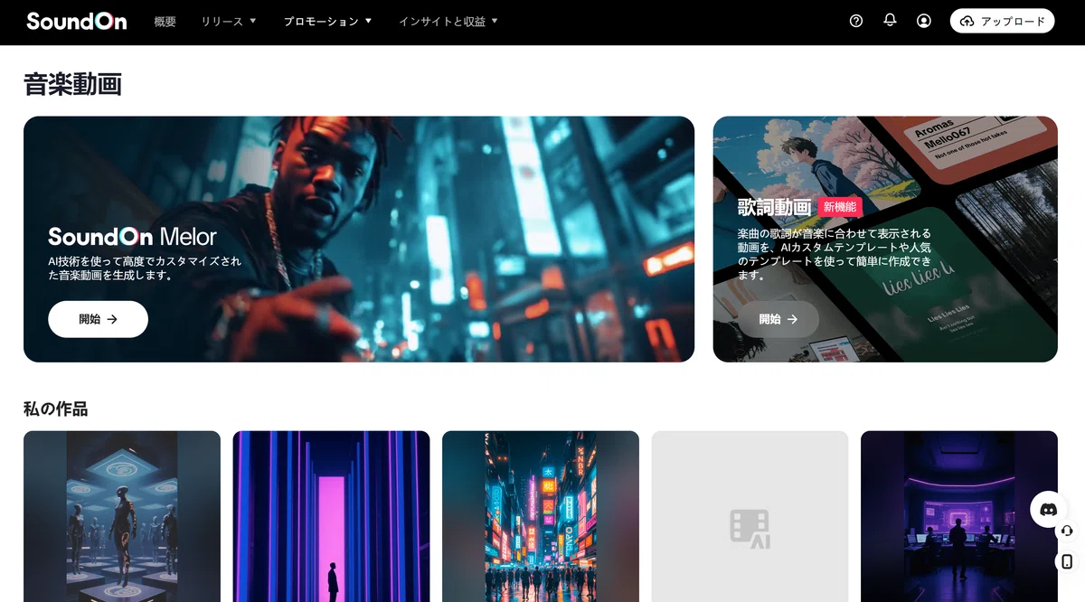Screen dimensions: 1085x602
Task: Open the customer support headset icon
Action: [x=1067, y=531]
